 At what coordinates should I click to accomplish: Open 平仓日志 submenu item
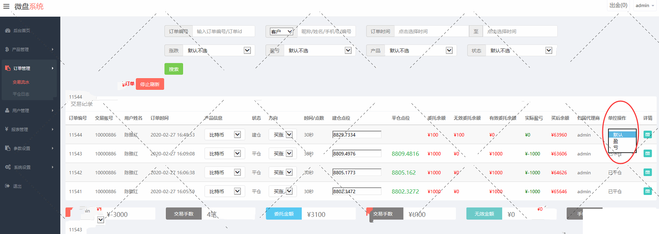tap(21, 94)
